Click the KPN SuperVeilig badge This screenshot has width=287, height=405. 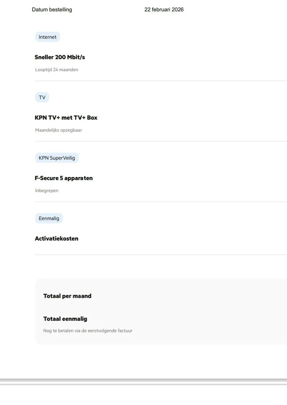pos(57,158)
